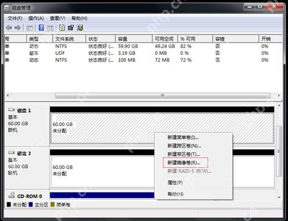288x221 pixels.
Task: Click the blue 主分区 legend swatch
Action: [31, 205]
